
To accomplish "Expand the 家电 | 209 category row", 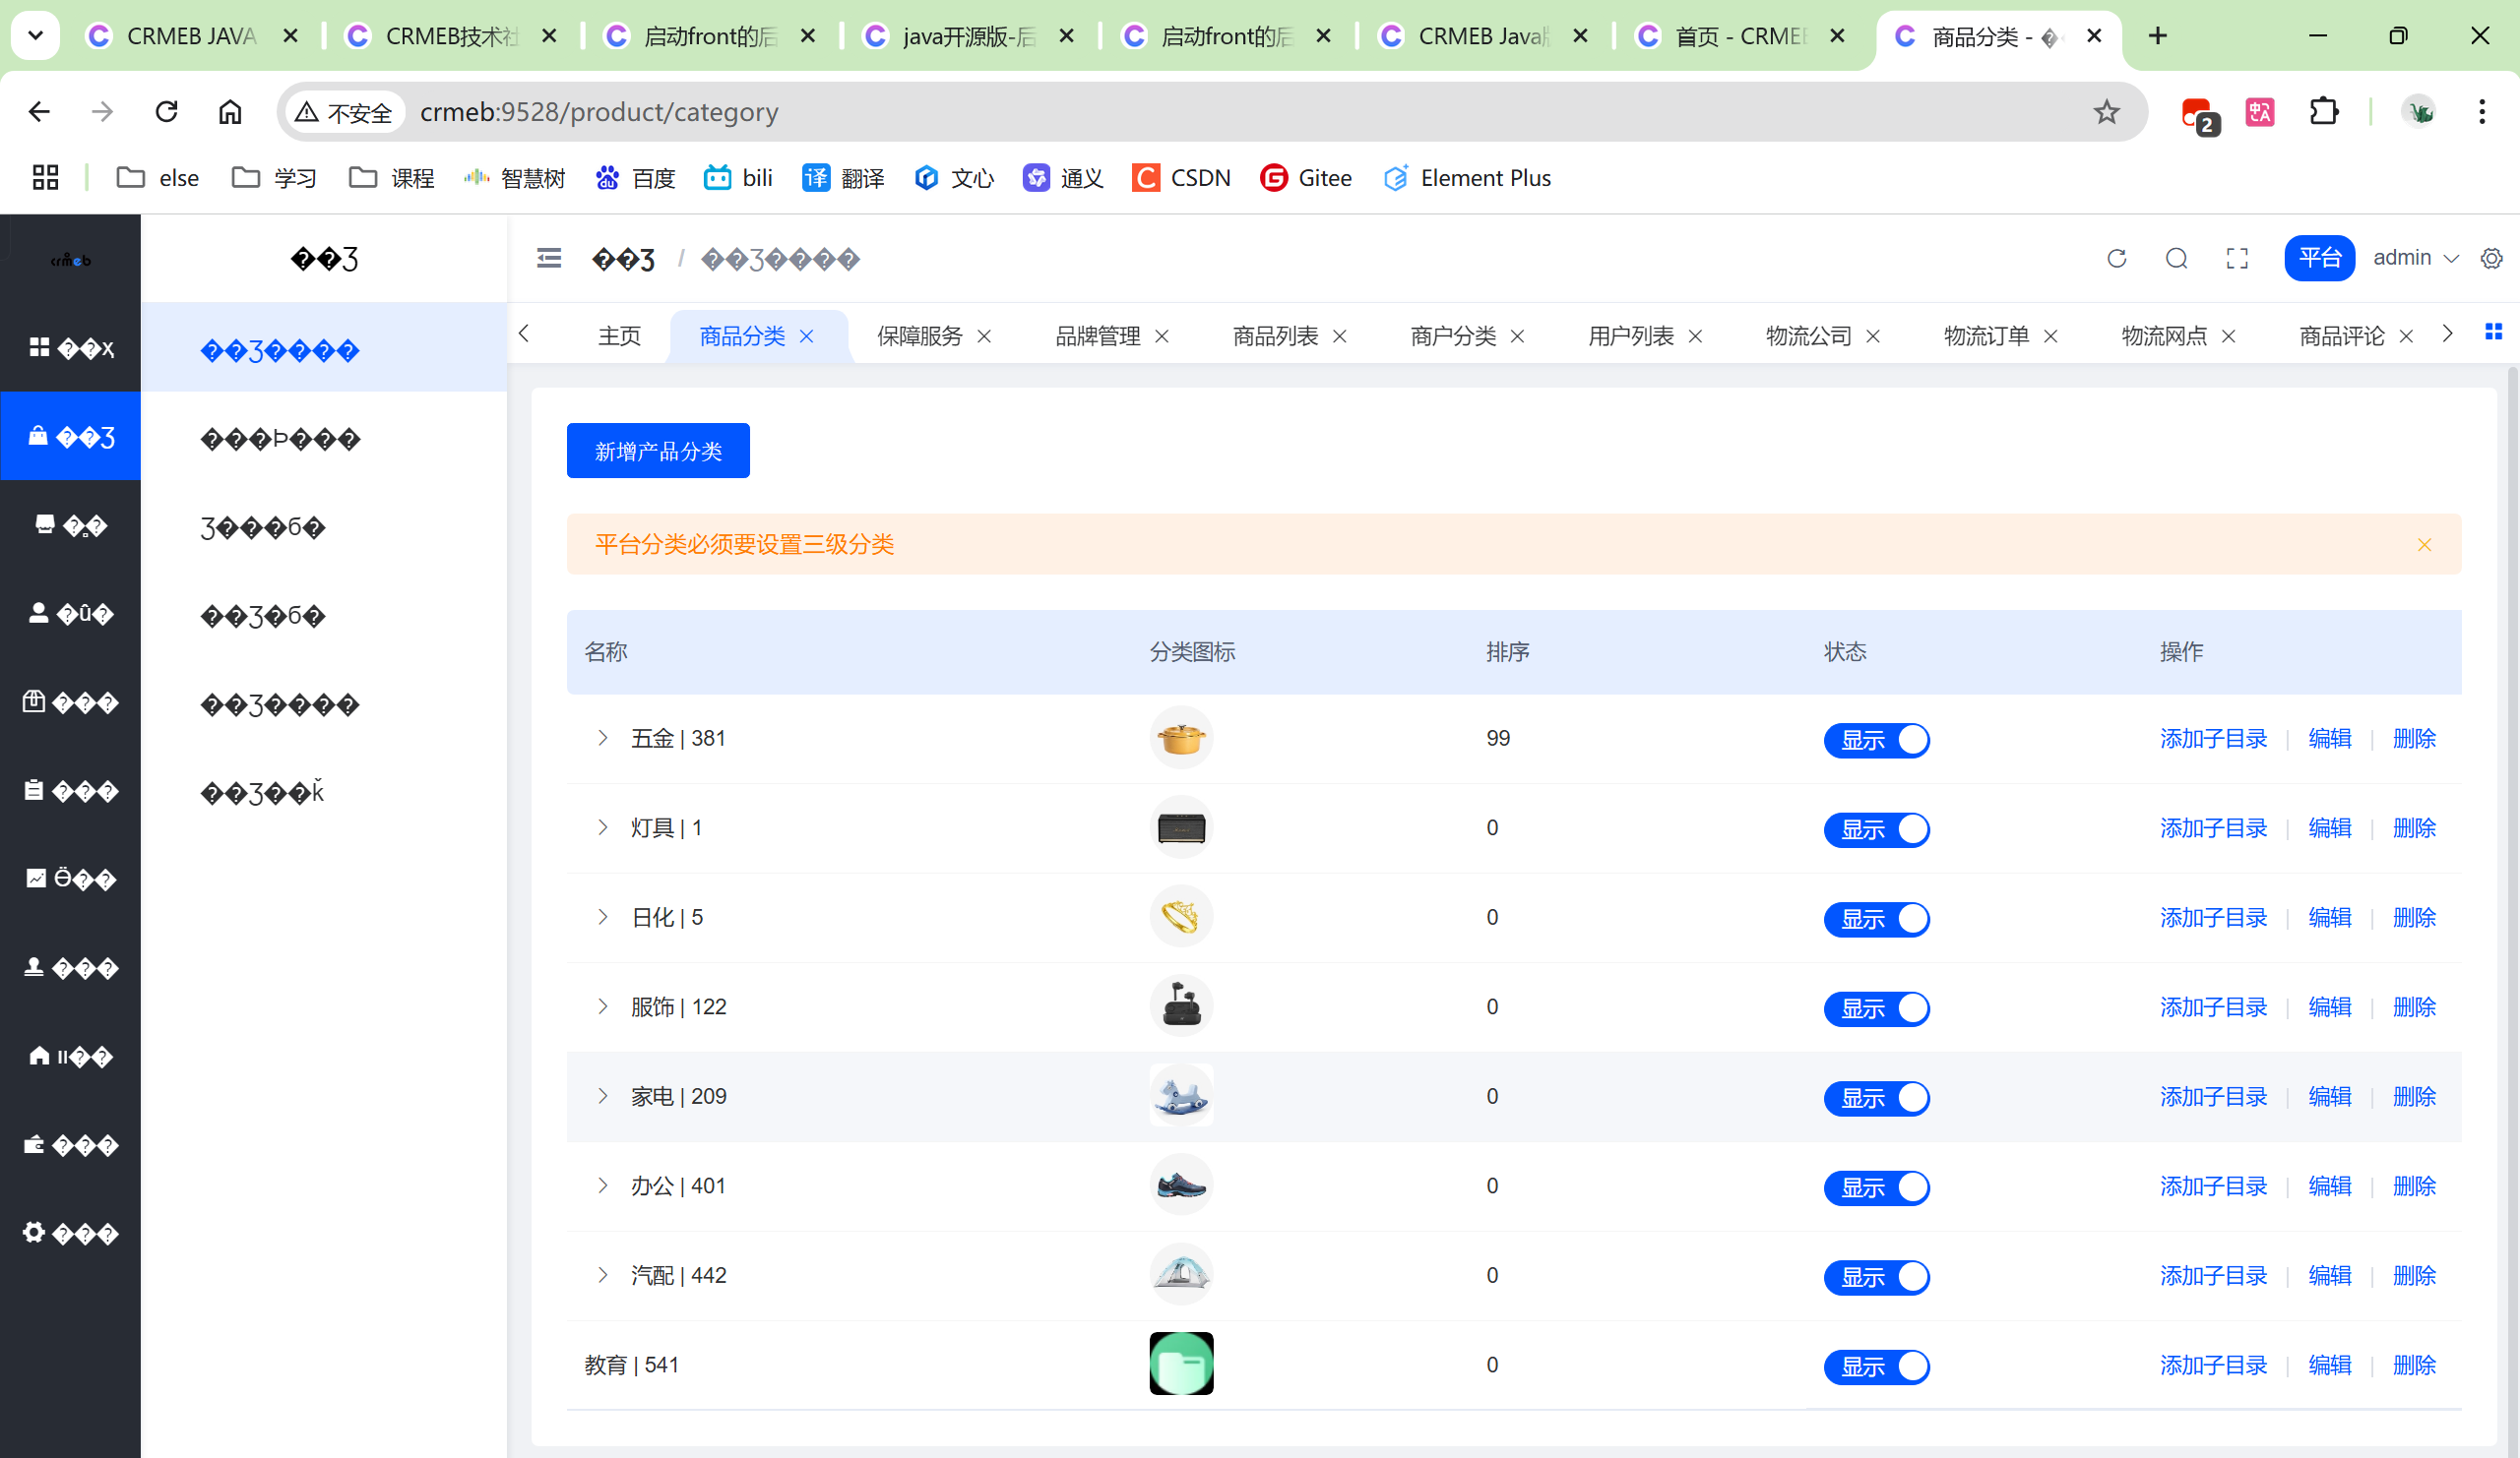I will [x=602, y=1096].
